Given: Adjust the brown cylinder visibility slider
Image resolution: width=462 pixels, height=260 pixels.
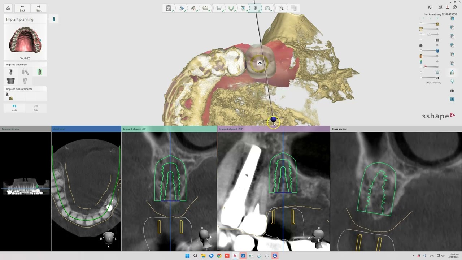Looking at the screenshot, I should pos(429,56).
